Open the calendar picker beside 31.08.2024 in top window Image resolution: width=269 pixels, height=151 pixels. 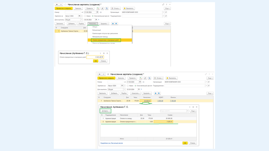tap(97, 12)
